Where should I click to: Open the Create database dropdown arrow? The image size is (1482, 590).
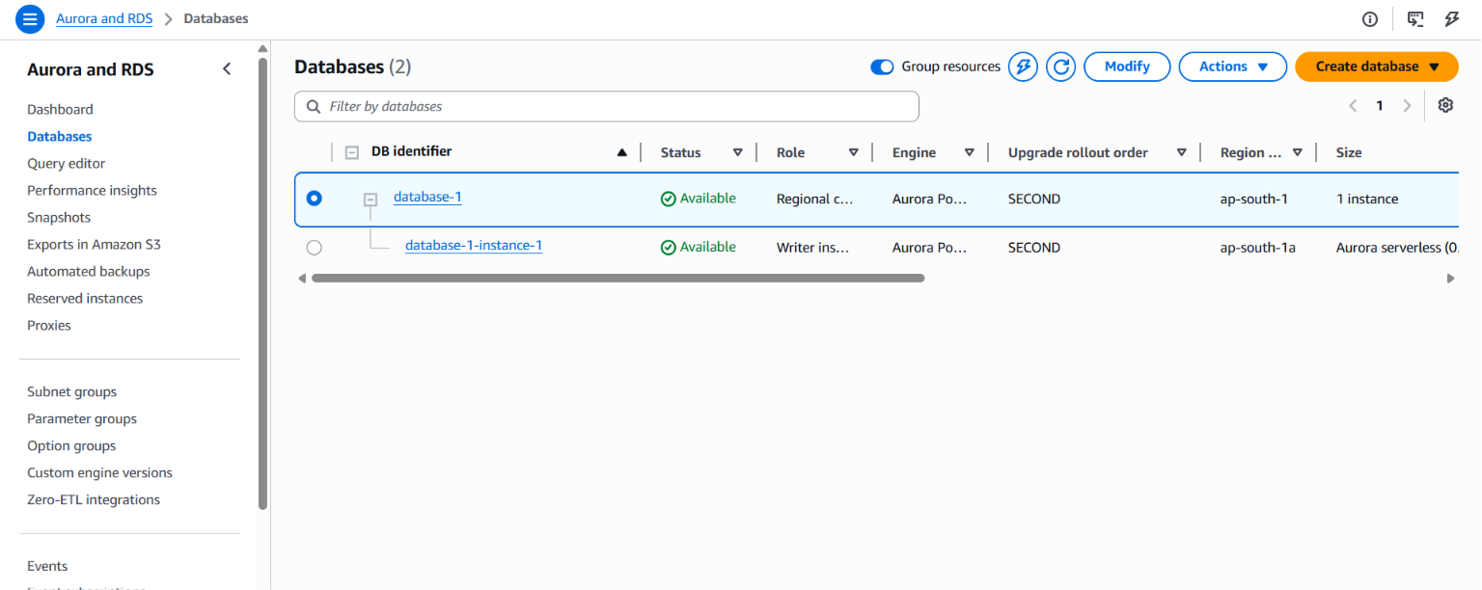tap(1435, 67)
